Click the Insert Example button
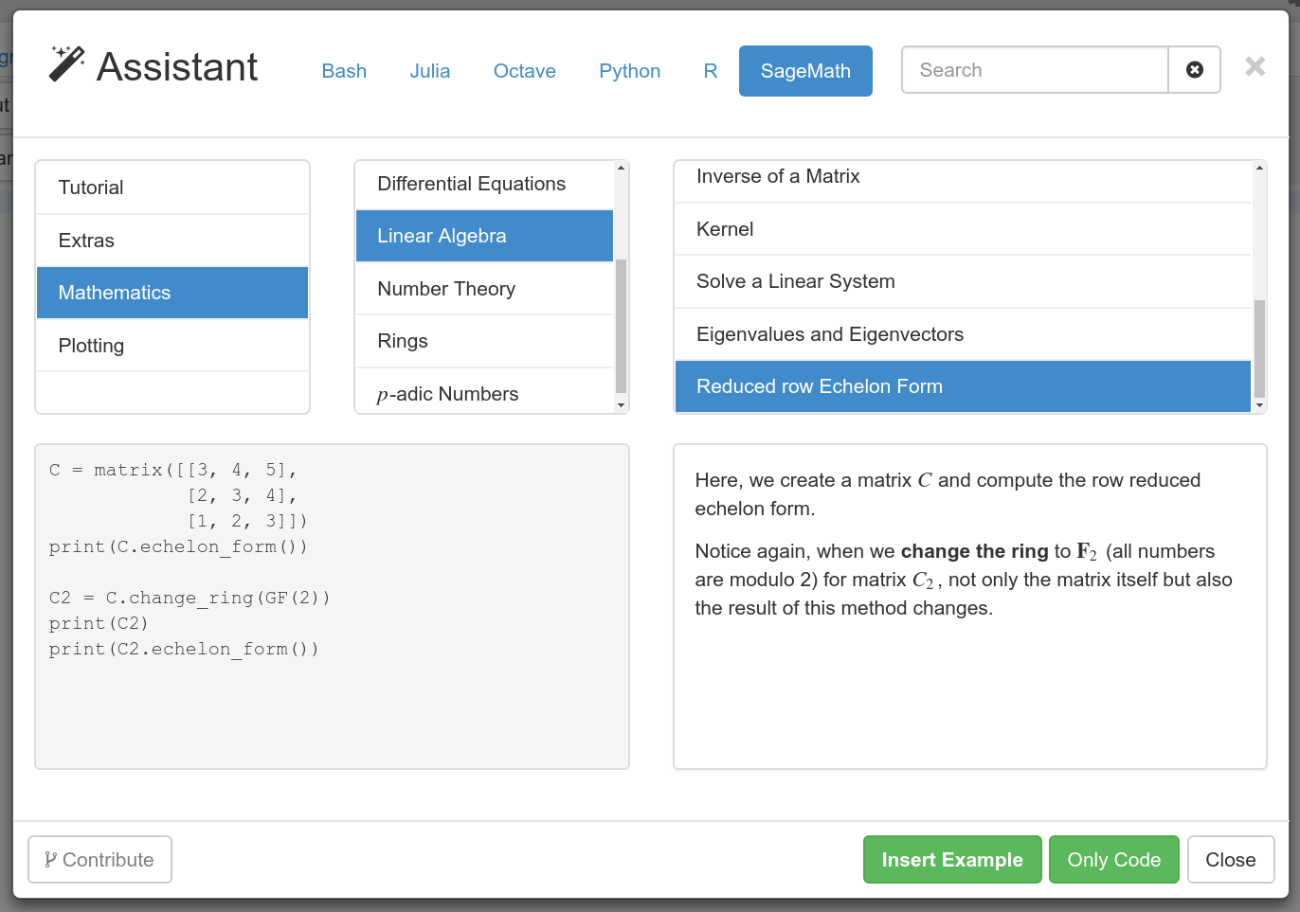 tap(951, 859)
